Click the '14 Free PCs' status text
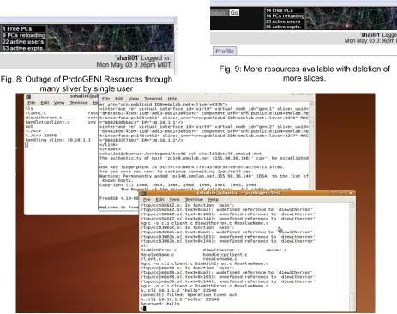397x314 pixels. coord(280,10)
